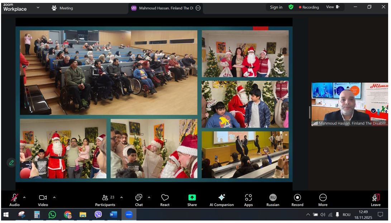
Task: Expand the Audio options arrow
Action: point(24,197)
